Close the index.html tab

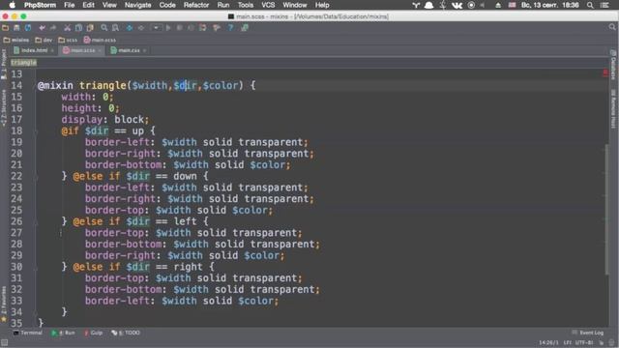(x=52, y=50)
